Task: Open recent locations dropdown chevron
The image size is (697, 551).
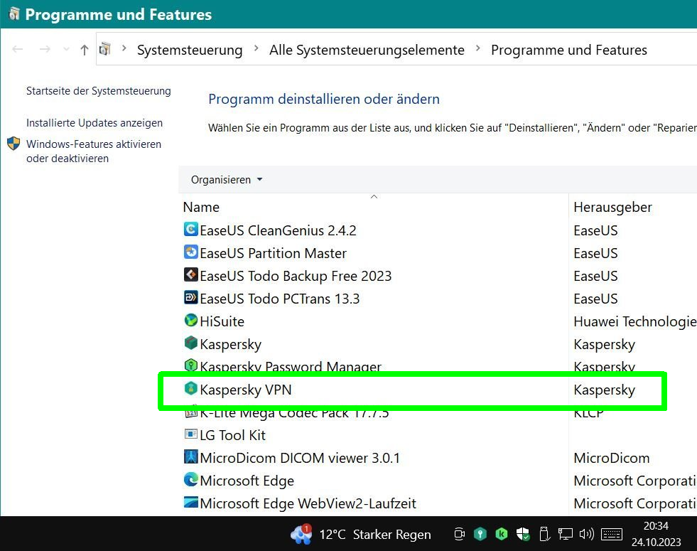Action: coord(66,49)
